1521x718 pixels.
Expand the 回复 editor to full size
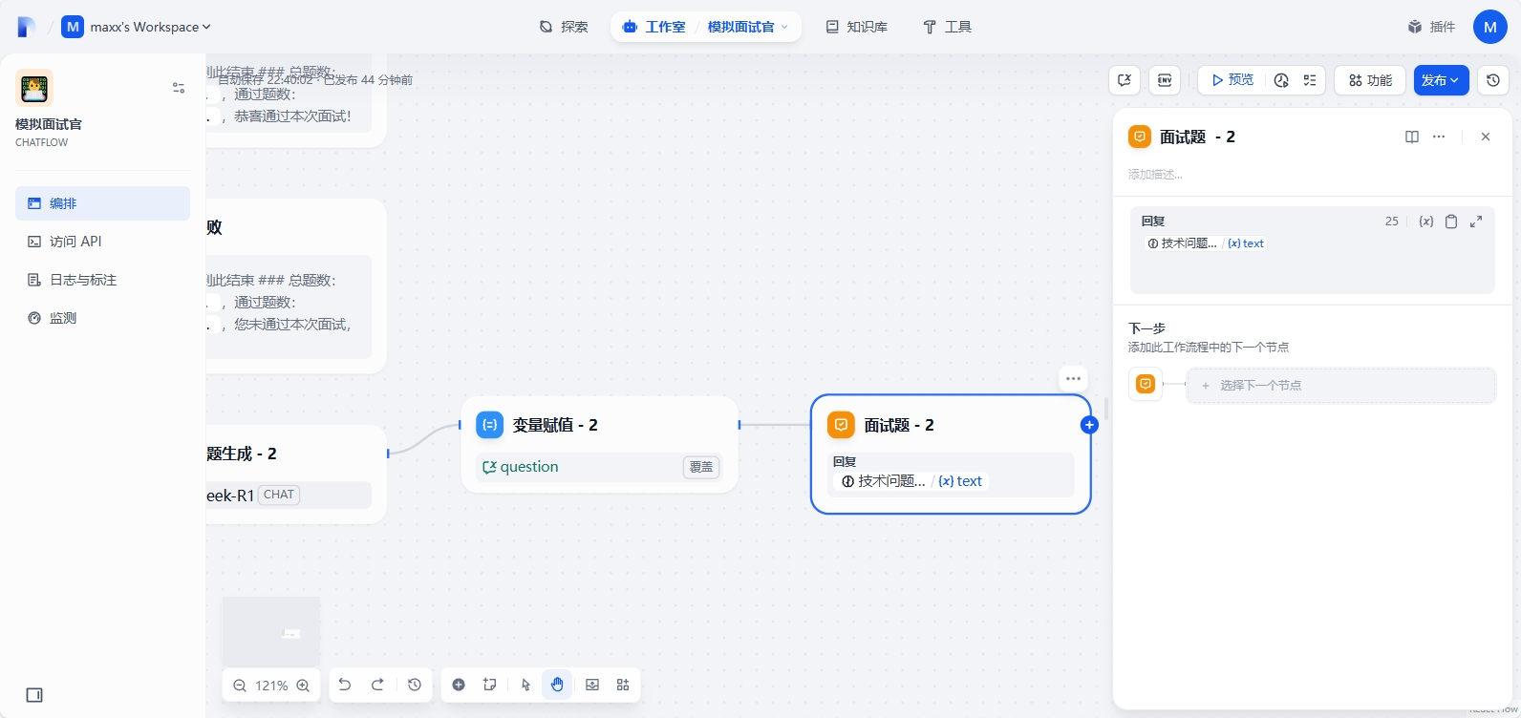click(x=1476, y=222)
